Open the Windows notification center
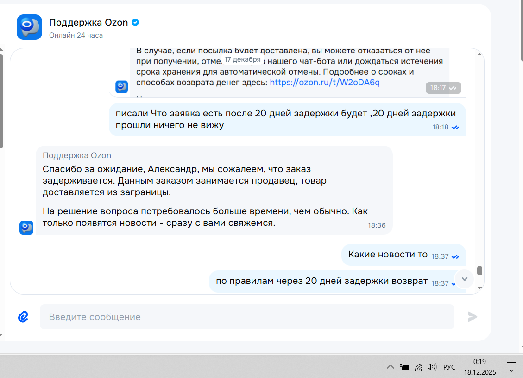523x378 pixels. click(x=511, y=367)
